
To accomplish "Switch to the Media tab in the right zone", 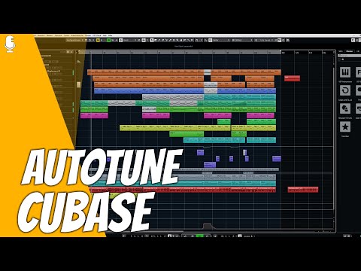I will tap(350, 51).
